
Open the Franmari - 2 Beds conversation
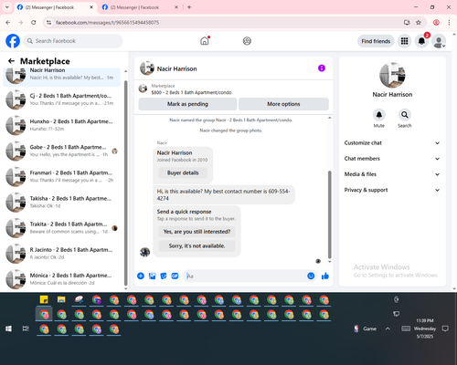click(61, 176)
